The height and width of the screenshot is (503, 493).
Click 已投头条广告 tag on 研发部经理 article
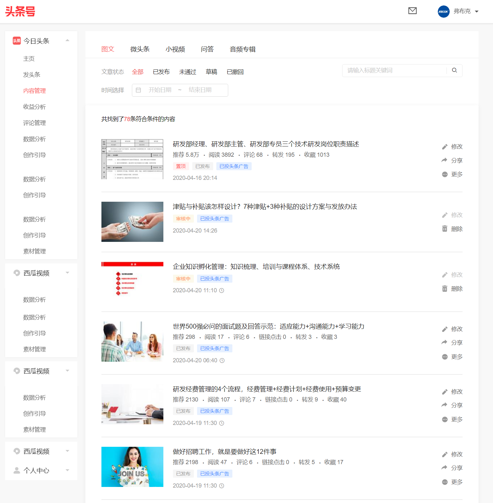coord(234,166)
